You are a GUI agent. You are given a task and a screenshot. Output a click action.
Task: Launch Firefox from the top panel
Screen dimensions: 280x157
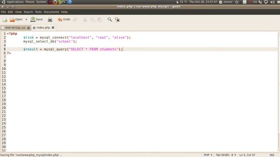(56, 2)
